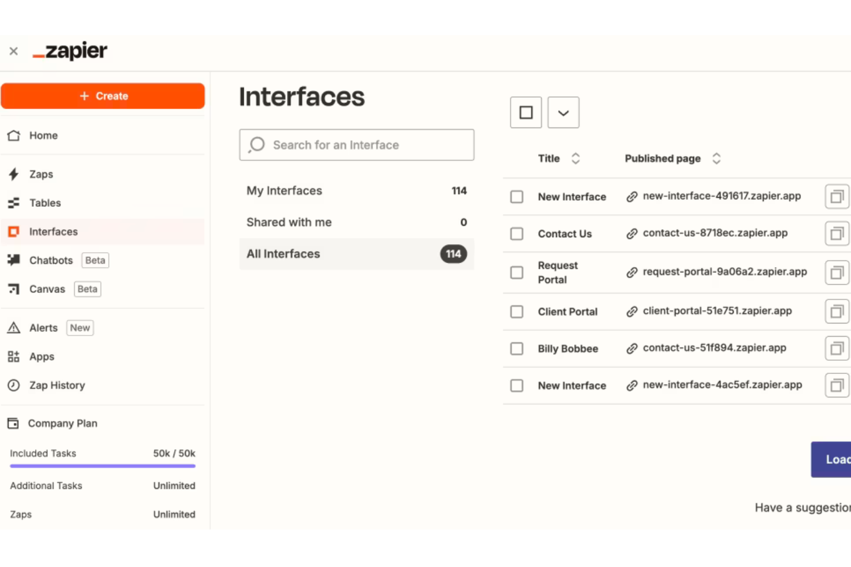Check the New Interface 4ac5ef row checkbox

tap(517, 385)
